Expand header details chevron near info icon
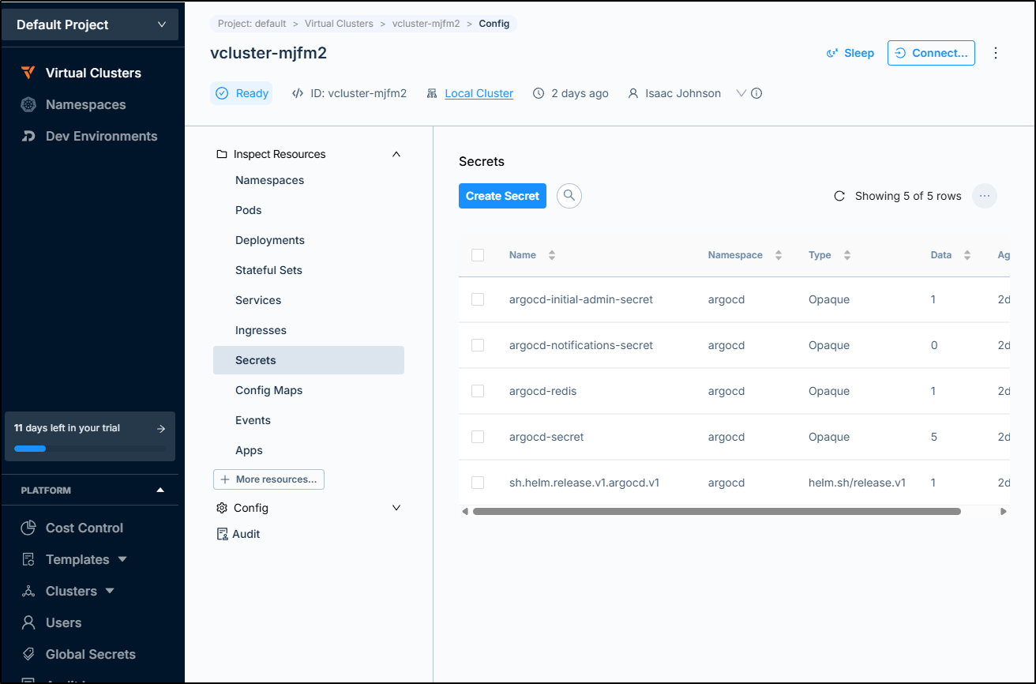 click(741, 93)
